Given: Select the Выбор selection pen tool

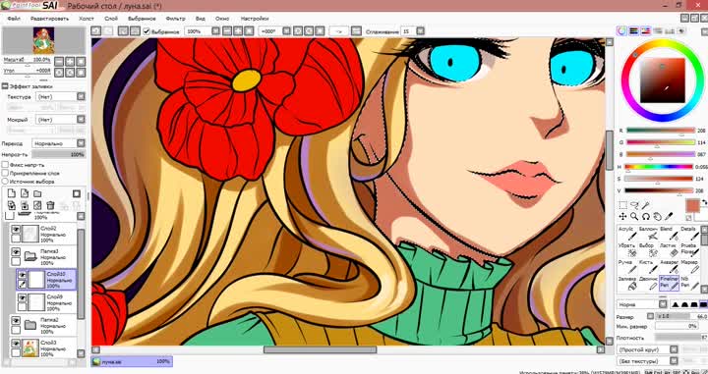Looking at the screenshot, I should tap(648, 249).
